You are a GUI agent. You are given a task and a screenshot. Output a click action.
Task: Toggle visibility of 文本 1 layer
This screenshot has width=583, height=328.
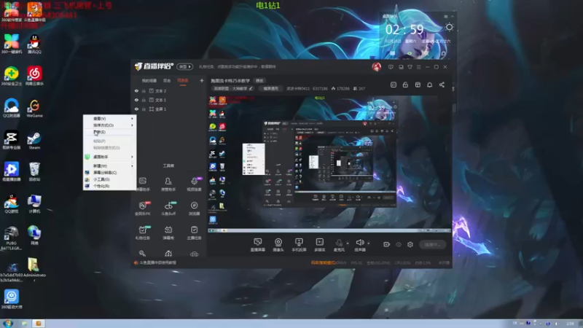coord(136,100)
